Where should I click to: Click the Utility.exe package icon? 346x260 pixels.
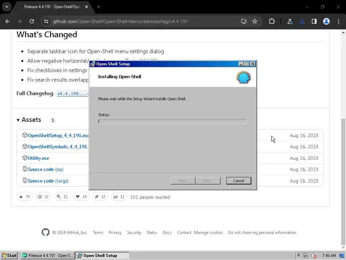coord(25,158)
